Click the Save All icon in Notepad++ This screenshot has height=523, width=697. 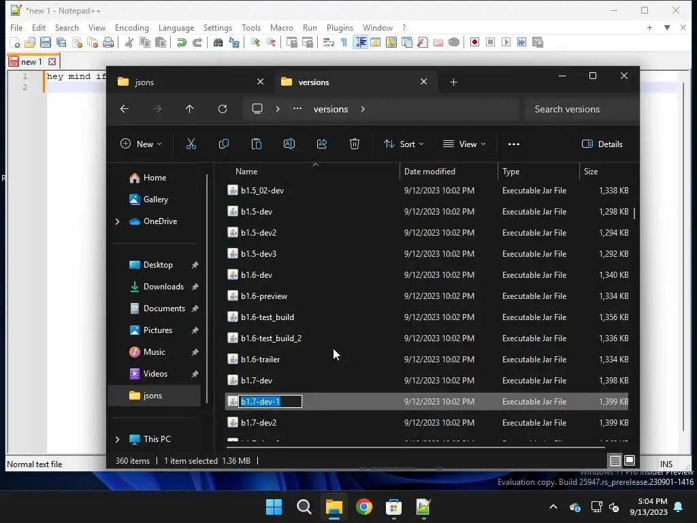61,43
